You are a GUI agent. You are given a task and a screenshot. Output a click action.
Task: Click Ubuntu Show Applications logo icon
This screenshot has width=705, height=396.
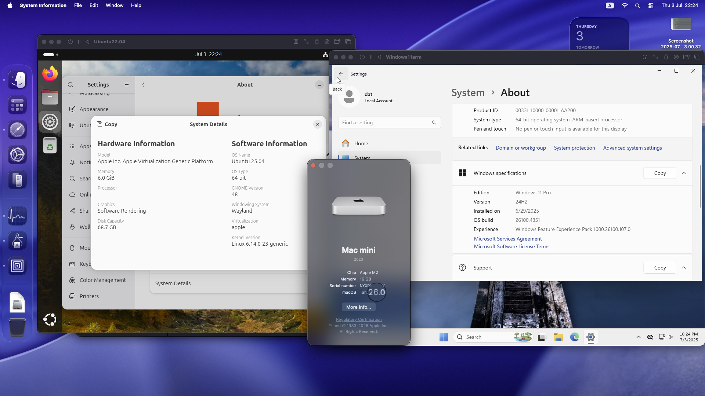click(x=50, y=320)
